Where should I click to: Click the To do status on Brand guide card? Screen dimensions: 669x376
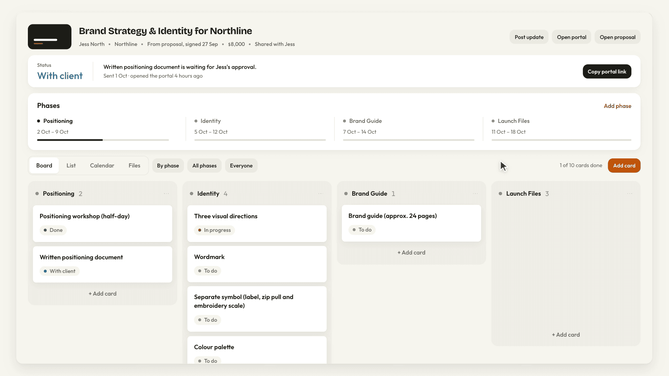362,230
